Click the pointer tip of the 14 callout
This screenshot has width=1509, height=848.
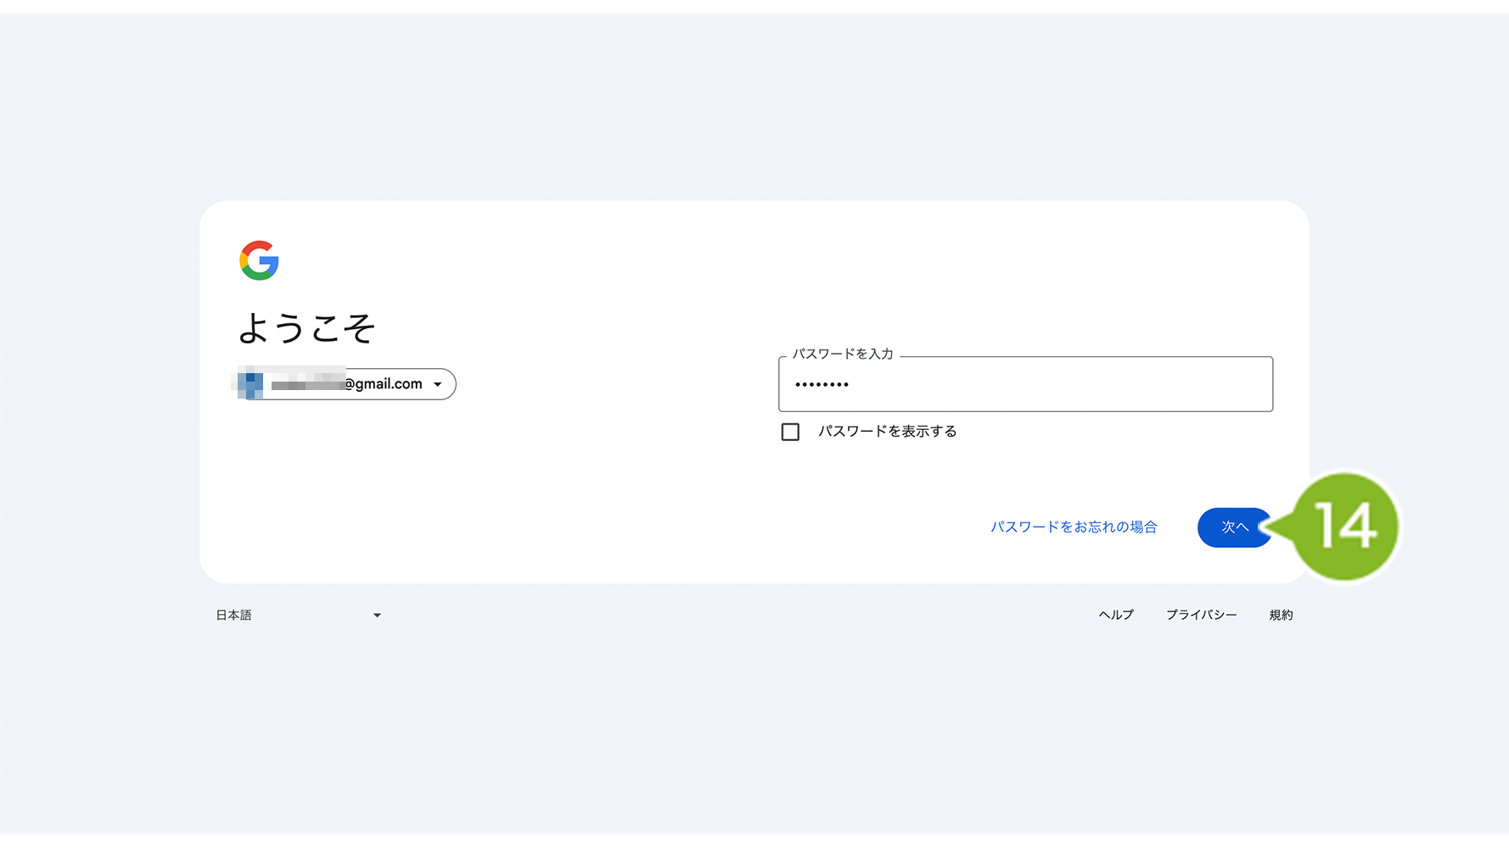[1264, 527]
